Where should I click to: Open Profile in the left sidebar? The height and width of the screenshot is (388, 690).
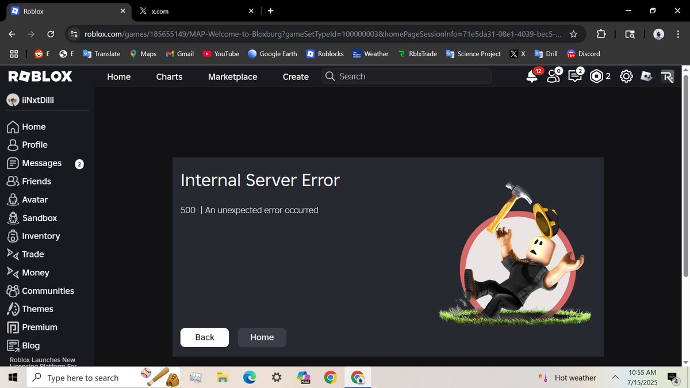click(27, 145)
